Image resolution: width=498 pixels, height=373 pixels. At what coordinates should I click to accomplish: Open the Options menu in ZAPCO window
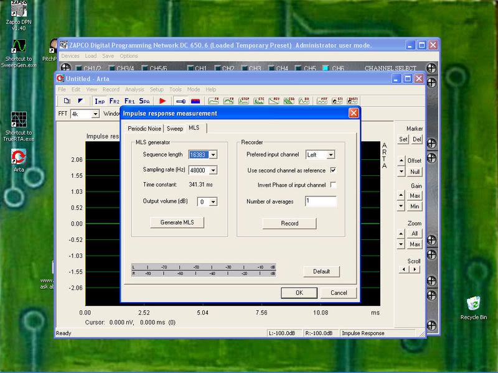coord(129,56)
